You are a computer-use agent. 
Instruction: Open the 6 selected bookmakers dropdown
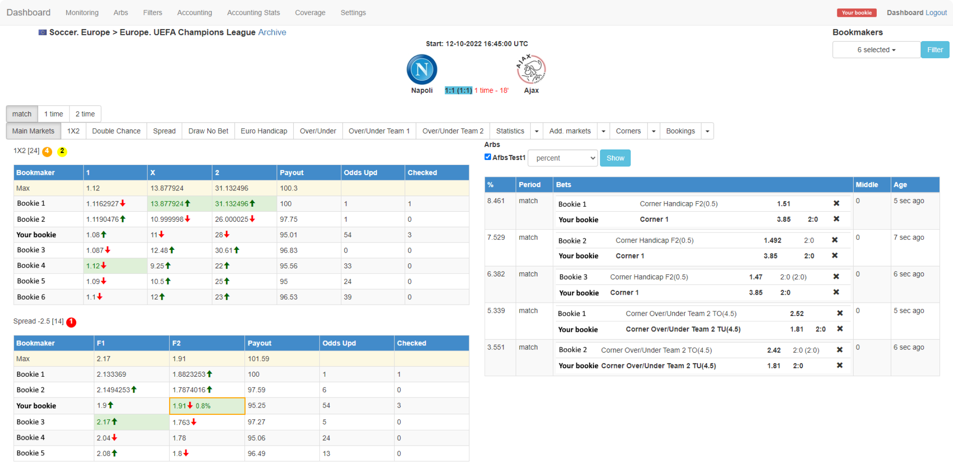coord(876,50)
